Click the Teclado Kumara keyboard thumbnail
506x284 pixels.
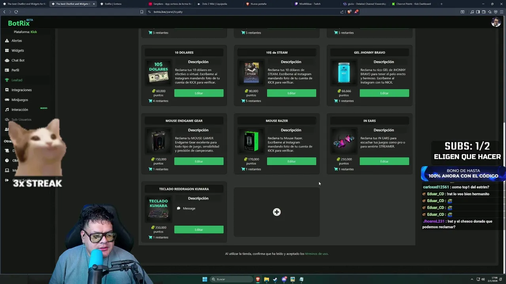(158, 209)
